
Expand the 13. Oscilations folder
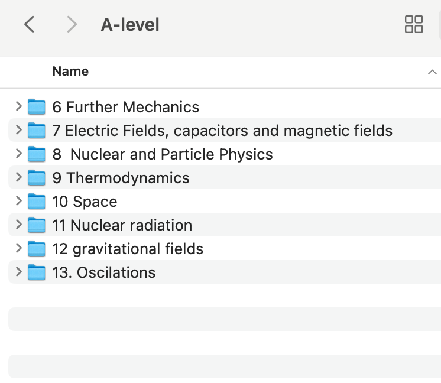tap(19, 272)
